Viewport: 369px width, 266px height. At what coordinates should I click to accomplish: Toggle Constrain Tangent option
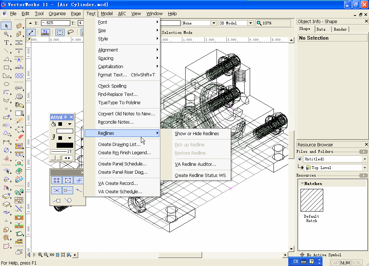pyautogui.click(x=68, y=200)
